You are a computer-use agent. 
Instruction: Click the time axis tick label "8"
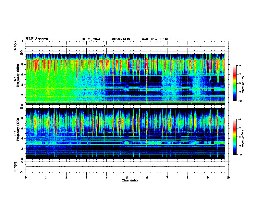(188, 178)
